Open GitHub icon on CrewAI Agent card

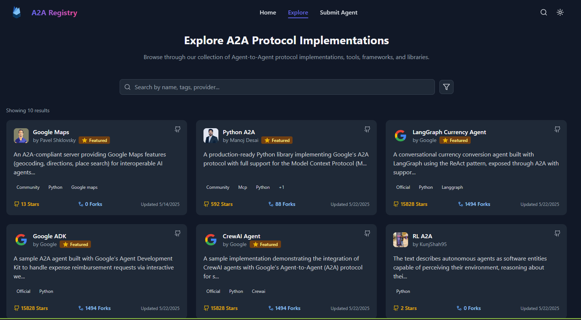click(x=367, y=233)
